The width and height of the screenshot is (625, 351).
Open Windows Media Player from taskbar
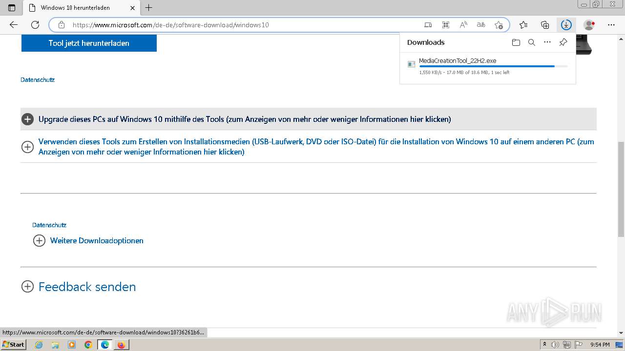point(72,345)
